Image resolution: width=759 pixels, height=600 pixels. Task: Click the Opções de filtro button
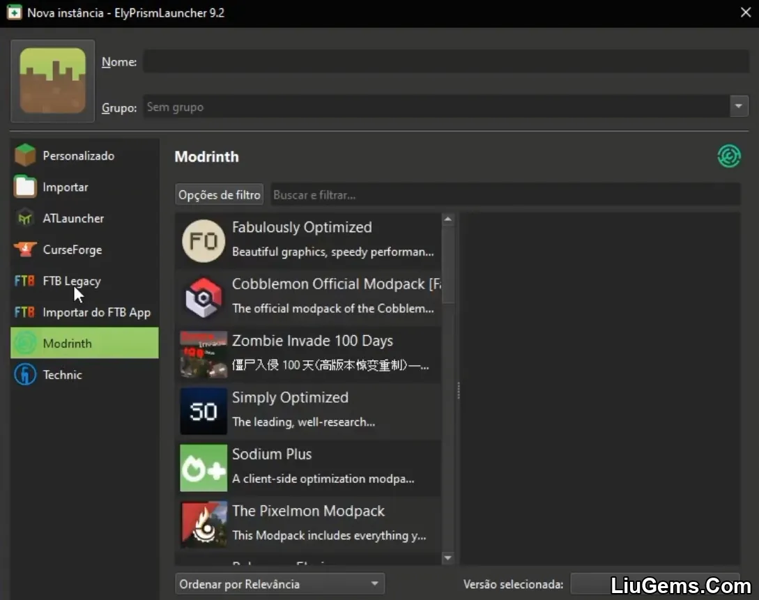220,194
